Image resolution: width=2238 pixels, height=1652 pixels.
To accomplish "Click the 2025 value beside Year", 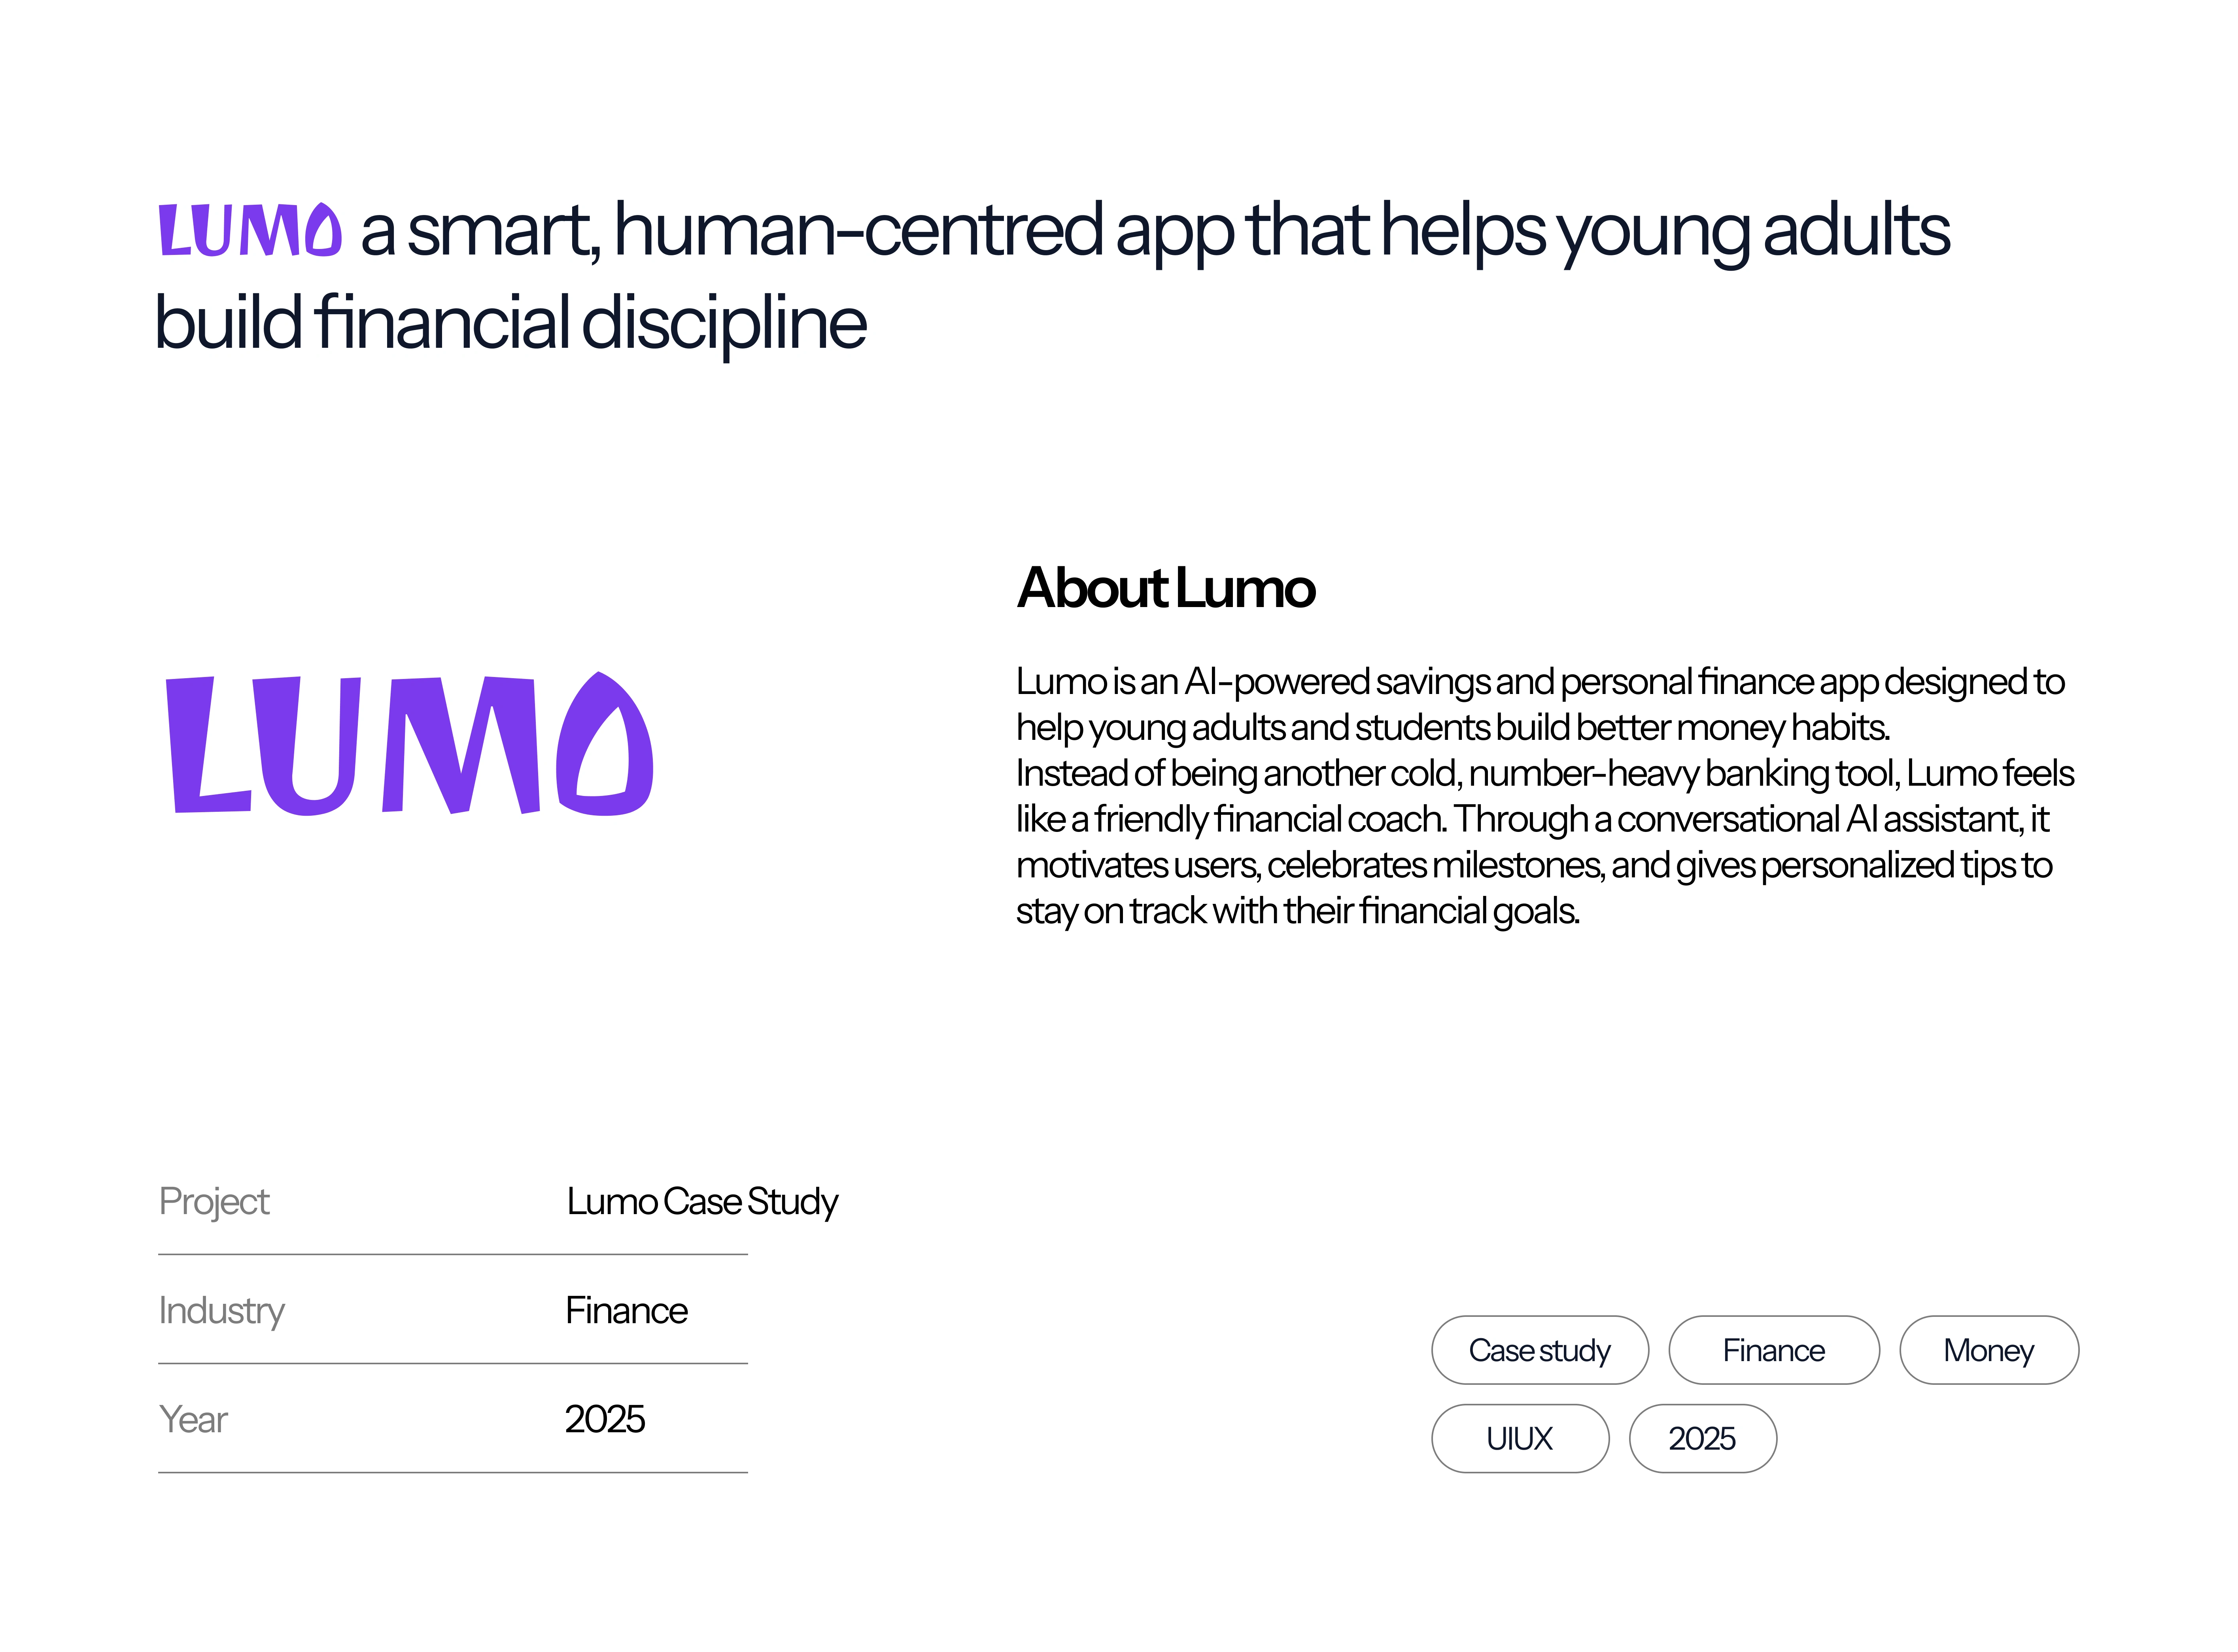I will click(604, 1419).
